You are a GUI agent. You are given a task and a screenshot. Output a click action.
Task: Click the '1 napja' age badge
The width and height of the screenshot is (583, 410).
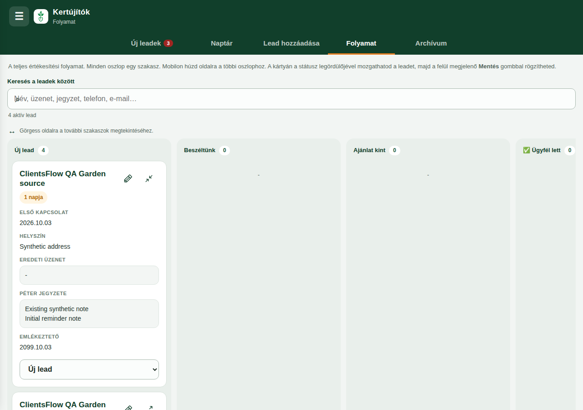34,197
